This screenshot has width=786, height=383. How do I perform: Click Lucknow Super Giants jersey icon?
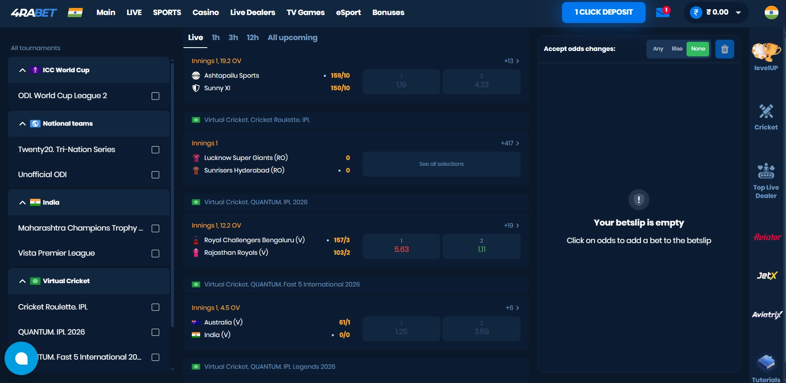pos(196,158)
